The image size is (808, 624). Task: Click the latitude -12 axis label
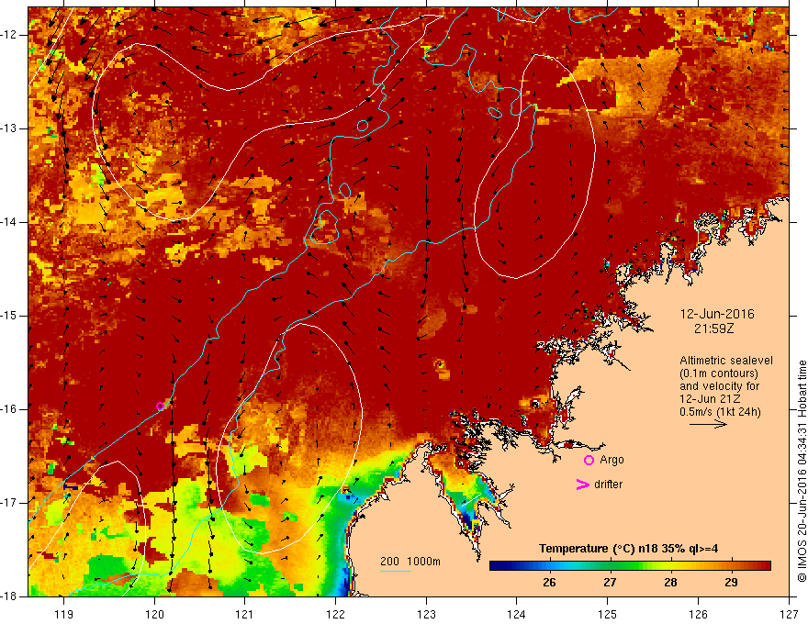(9, 35)
